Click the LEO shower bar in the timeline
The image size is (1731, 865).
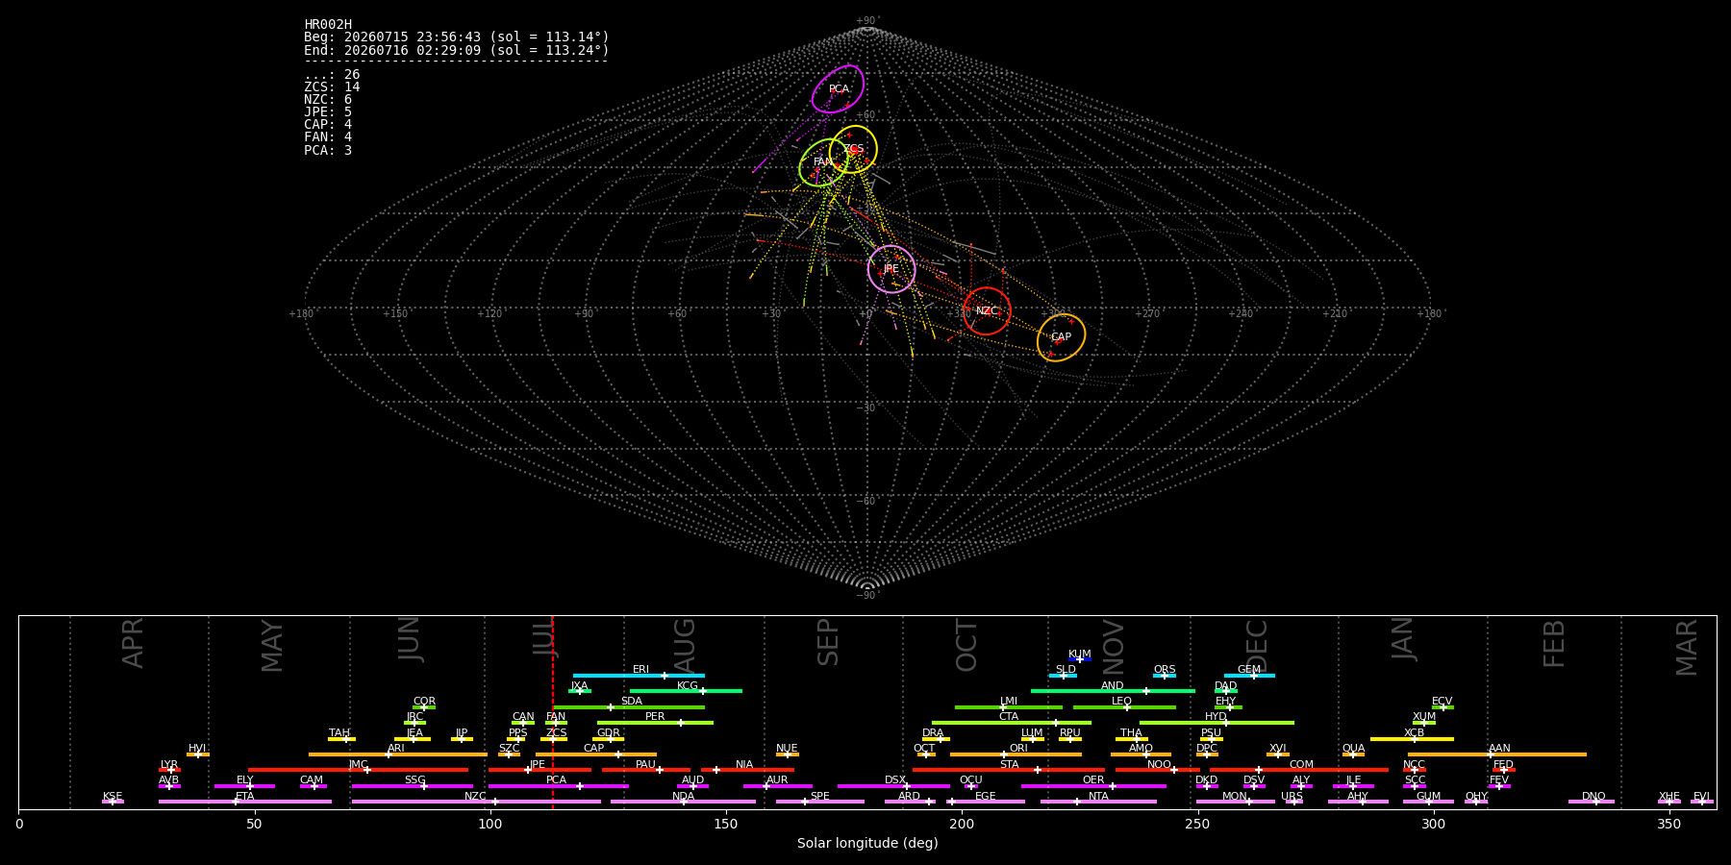1124,707
